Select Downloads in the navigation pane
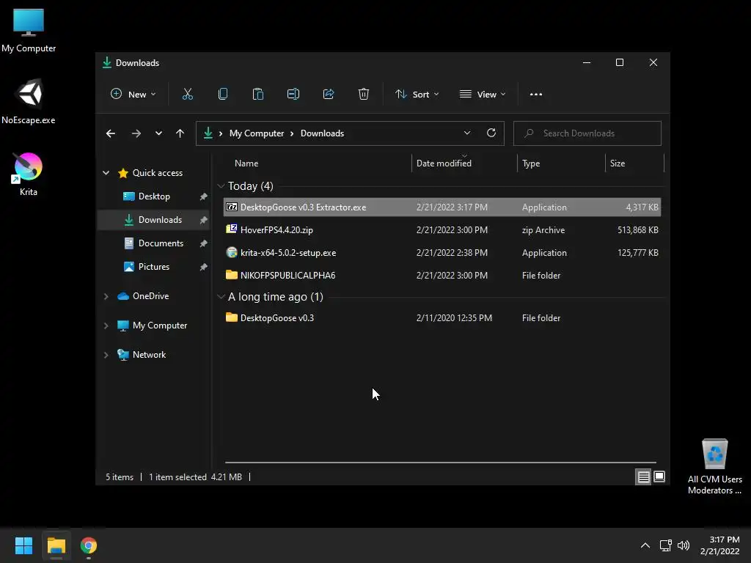 click(154, 220)
